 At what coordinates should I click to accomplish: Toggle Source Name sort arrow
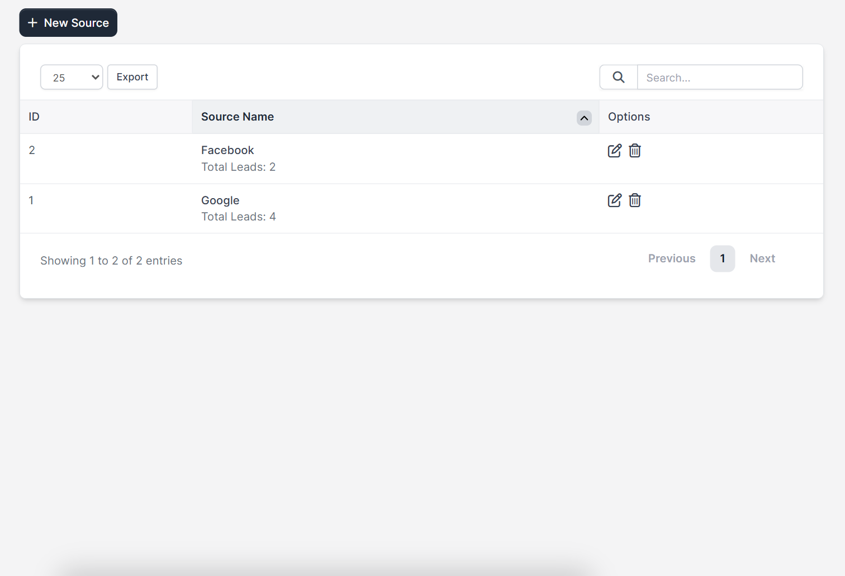tap(584, 118)
